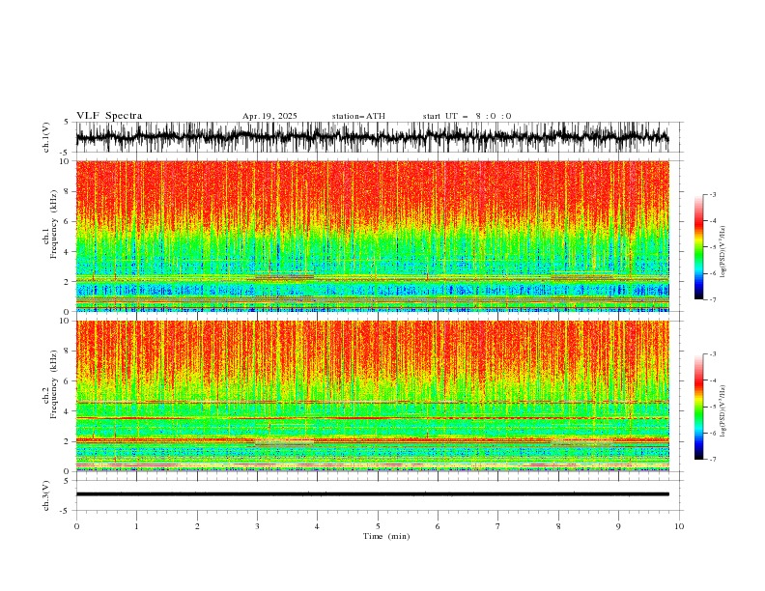Image resolution: width=765 pixels, height=591 pixels.
Task: Click the "5" tick on the ch.1(V) axis
Action: click(x=67, y=123)
